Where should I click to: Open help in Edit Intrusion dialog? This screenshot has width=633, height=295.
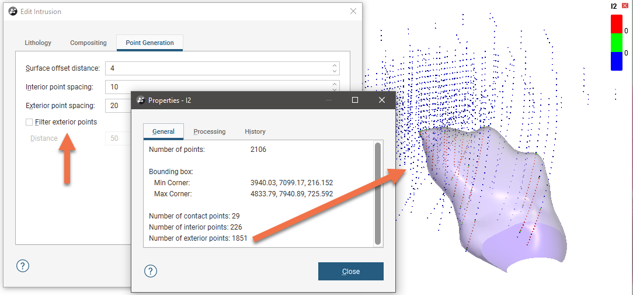(22, 266)
